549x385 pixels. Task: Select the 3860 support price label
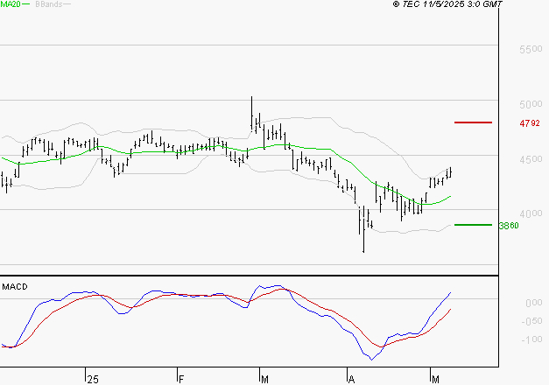point(509,226)
